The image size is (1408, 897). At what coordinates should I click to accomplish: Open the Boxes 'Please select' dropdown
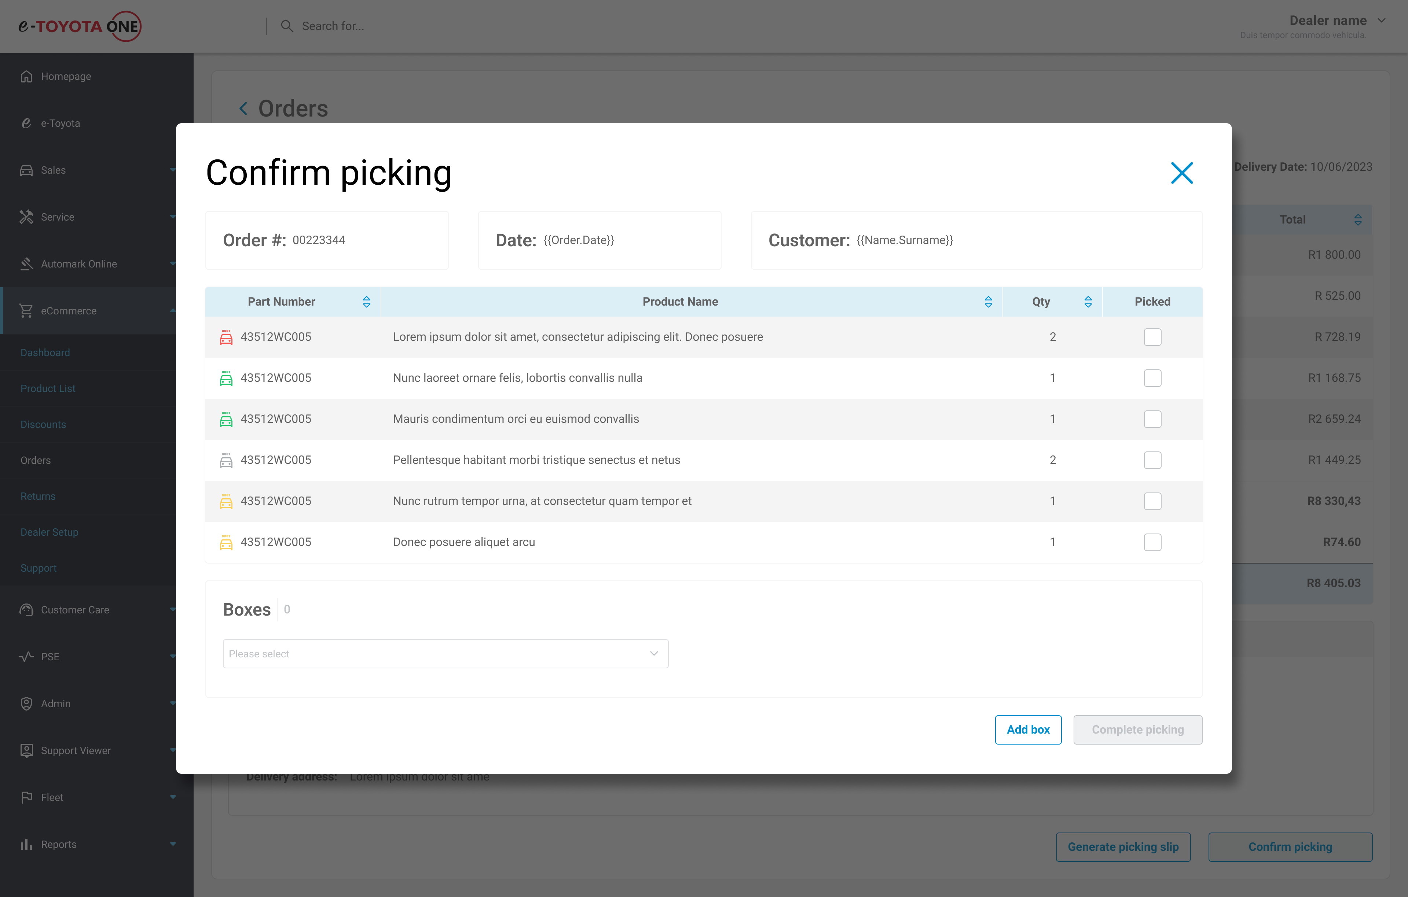click(x=445, y=653)
